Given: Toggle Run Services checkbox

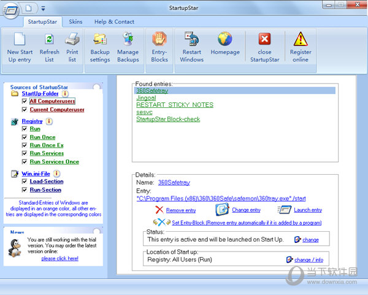Looking at the screenshot, I should [x=25, y=153].
